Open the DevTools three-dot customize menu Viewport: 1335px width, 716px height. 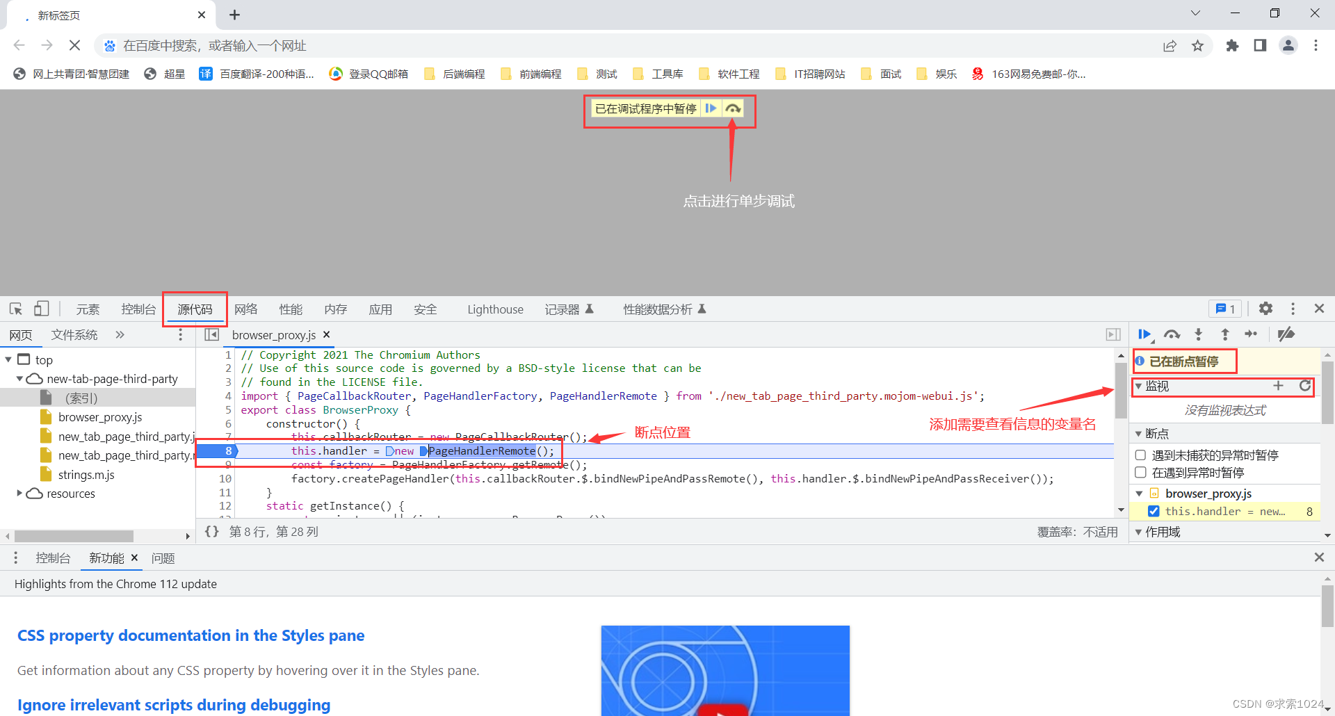[1293, 309]
